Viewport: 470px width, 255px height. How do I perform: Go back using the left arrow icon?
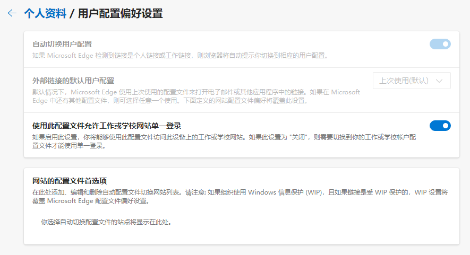tap(12, 13)
